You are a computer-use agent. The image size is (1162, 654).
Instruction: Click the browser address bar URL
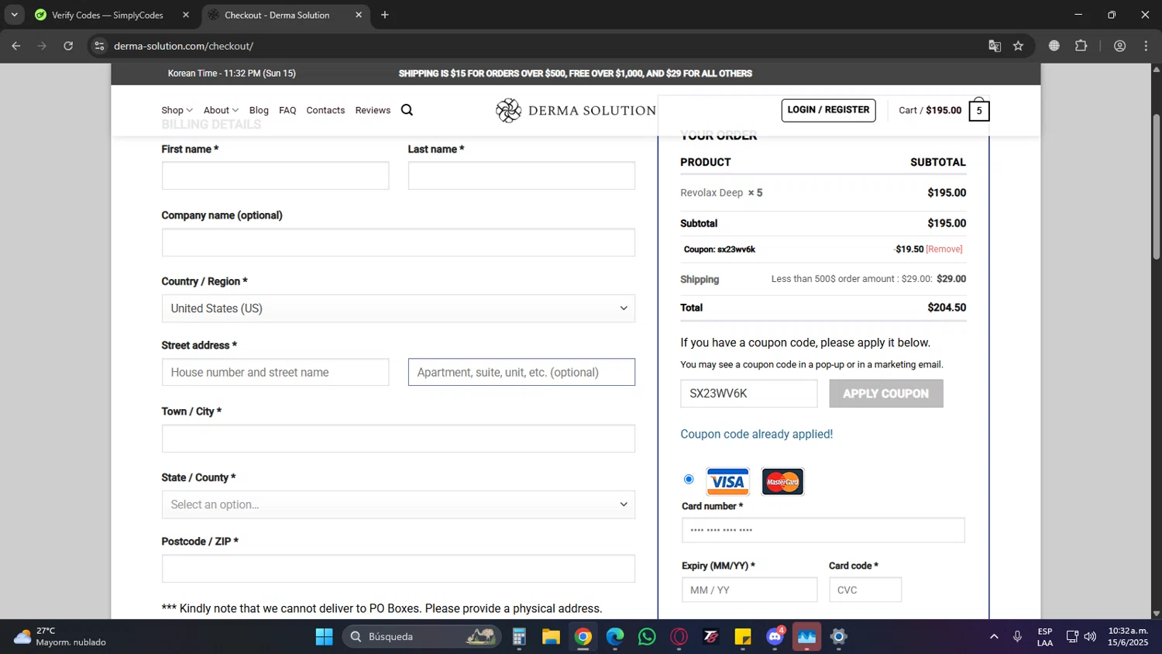tap(184, 46)
